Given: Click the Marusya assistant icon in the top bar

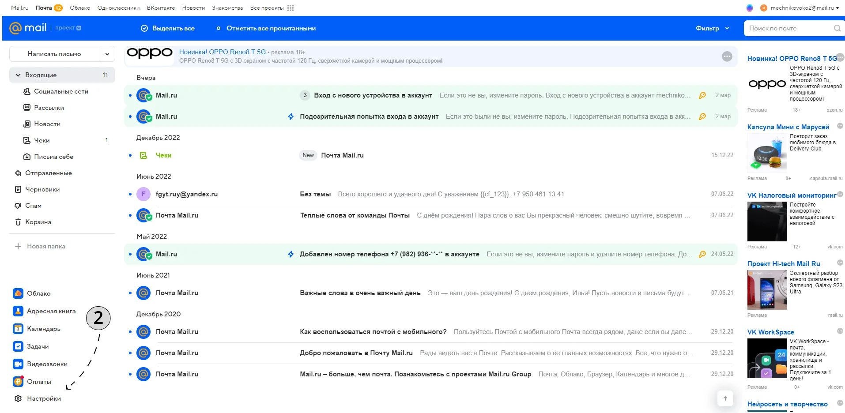Looking at the screenshot, I should point(750,8).
